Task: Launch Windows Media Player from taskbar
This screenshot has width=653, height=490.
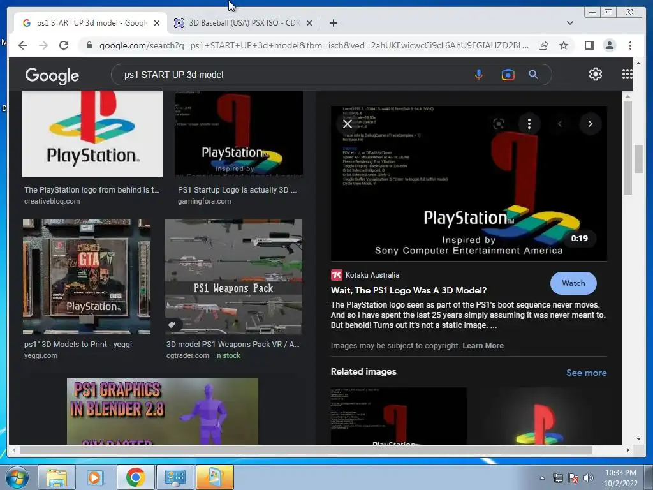Action: tap(96, 477)
